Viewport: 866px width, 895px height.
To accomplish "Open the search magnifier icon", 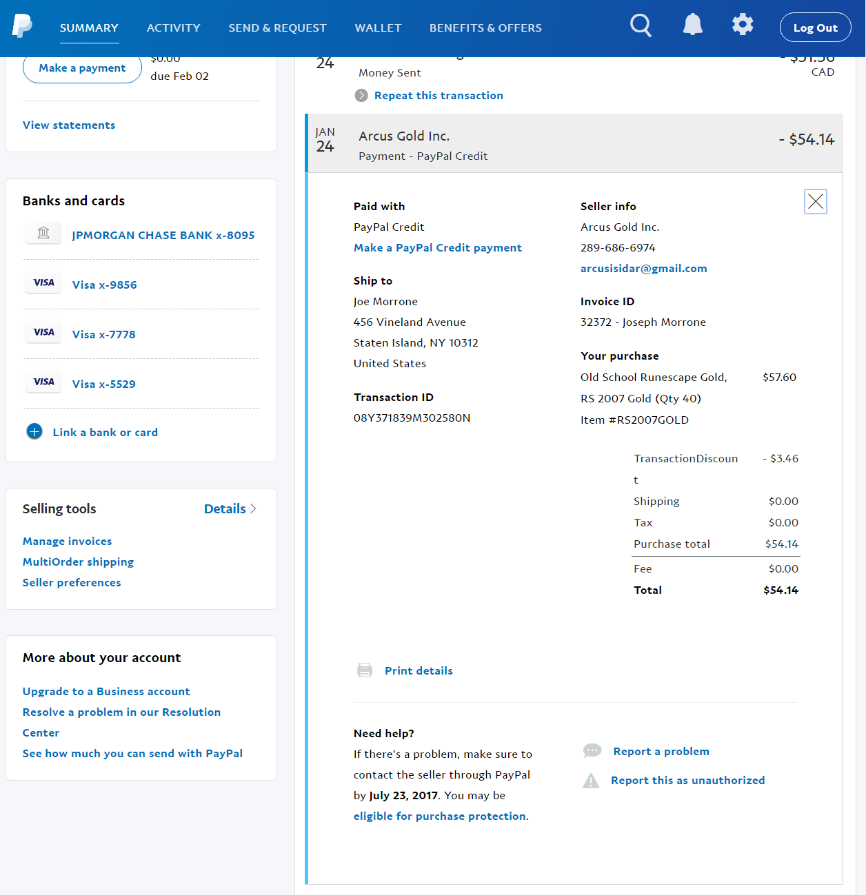I will [x=641, y=26].
